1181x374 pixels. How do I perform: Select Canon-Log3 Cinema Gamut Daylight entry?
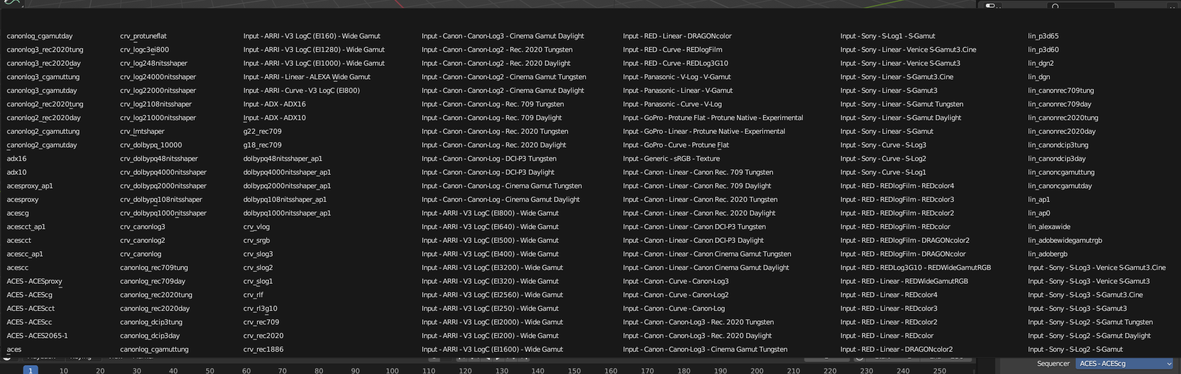503,36
